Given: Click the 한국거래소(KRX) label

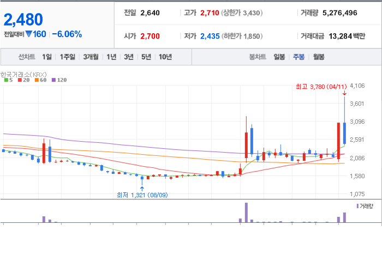Looking at the screenshot, I should (x=23, y=75).
